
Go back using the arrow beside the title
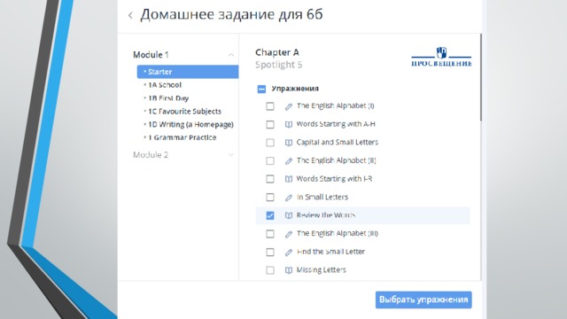point(130,15)
